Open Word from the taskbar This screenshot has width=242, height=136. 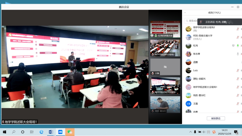tap(51, 132)
